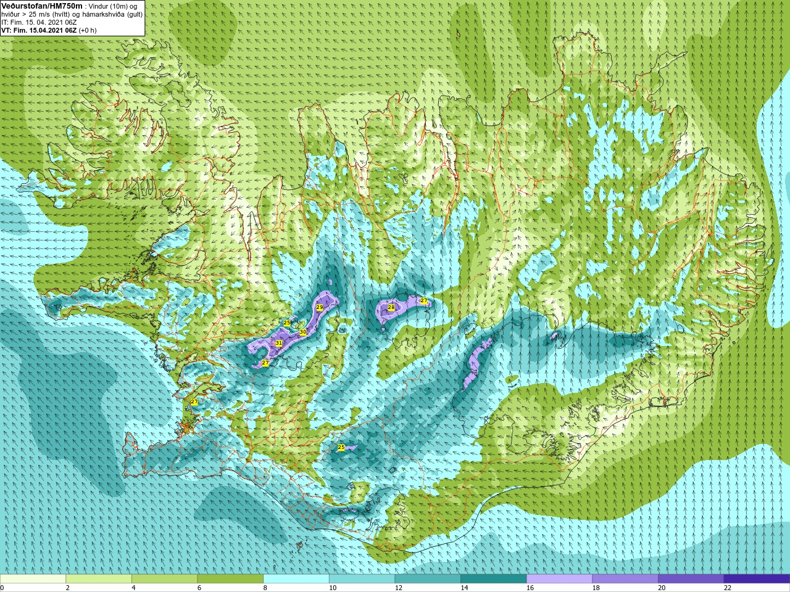
Task: Click the 'VT: Fim. 15.04.2021 06Z (+0 h)' line
Action: pyautogui.click(x=49, y=30)
